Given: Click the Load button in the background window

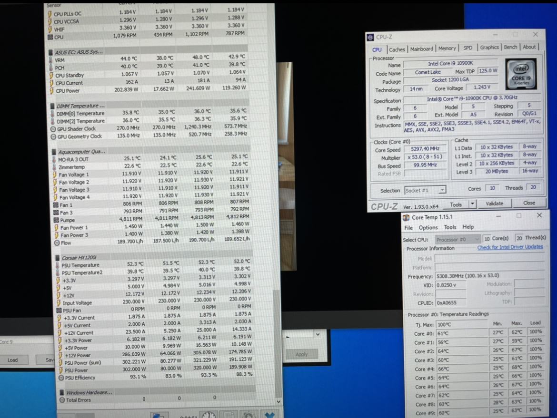Looking at the screenshot, I should pyautogui.click(x=13, y=360).
